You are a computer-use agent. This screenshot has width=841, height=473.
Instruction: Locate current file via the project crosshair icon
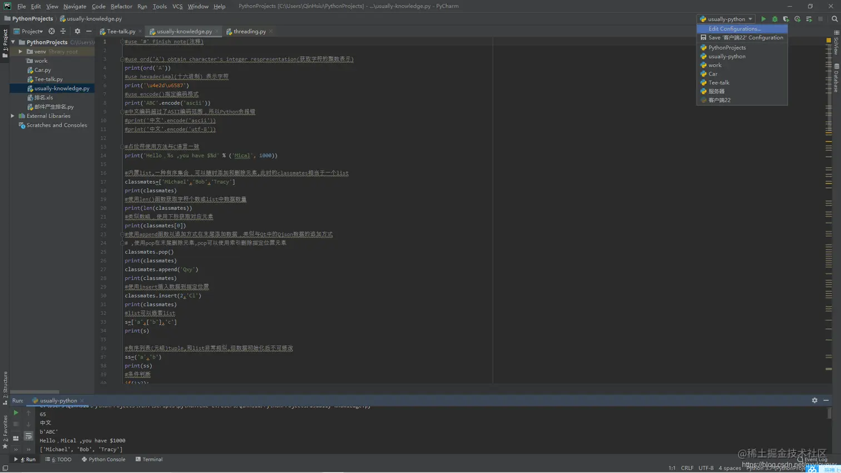[x=52, y=31]
